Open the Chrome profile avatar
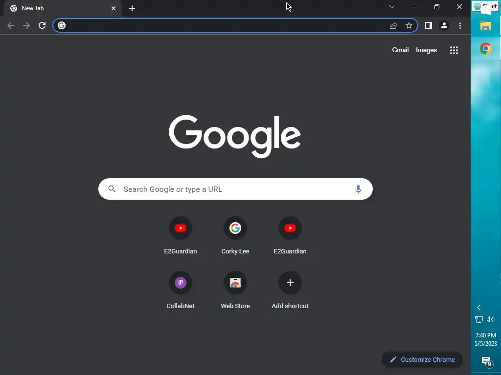 [444, 25]
